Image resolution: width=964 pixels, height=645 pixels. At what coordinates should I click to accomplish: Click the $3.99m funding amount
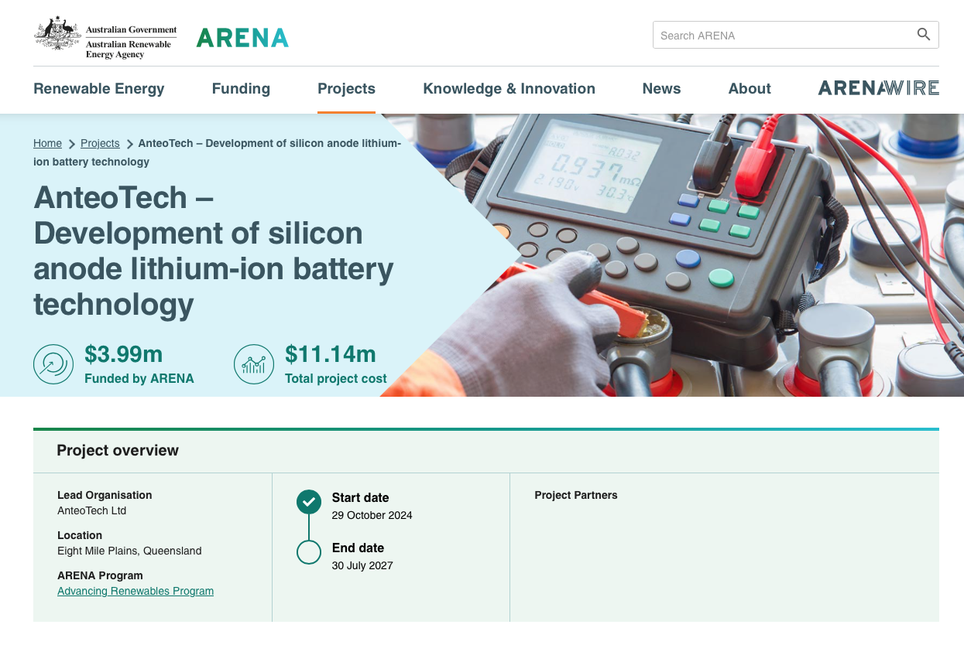(x=124, y=354)
